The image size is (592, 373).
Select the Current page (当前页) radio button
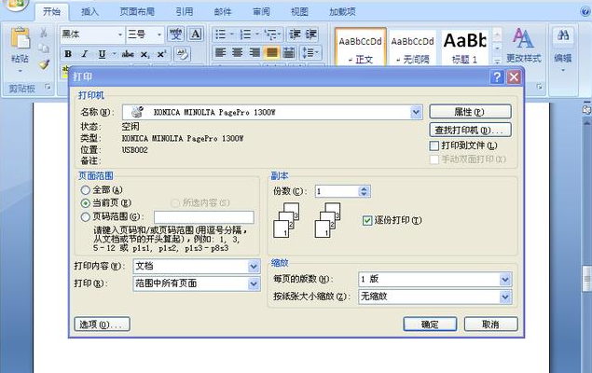(x=86, y=203)
